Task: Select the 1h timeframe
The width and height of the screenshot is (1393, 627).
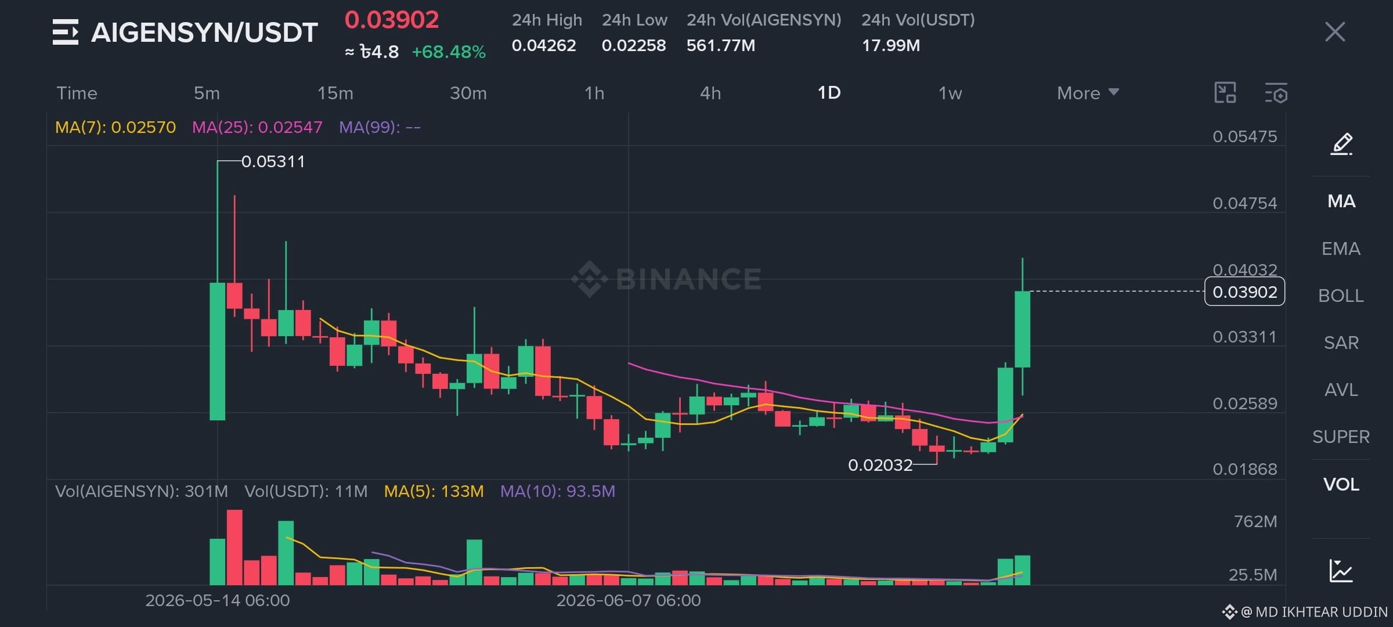Action: tap(594, 93)
